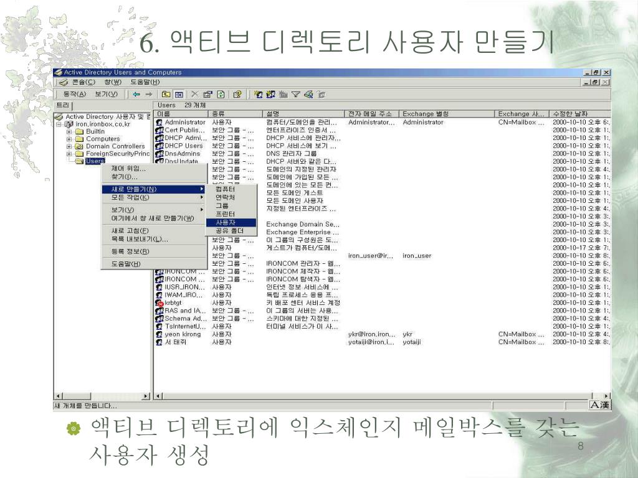638x478 pixels.
Task: Select 그룹 in the new object submenu
Action: (x=231, y=205)
